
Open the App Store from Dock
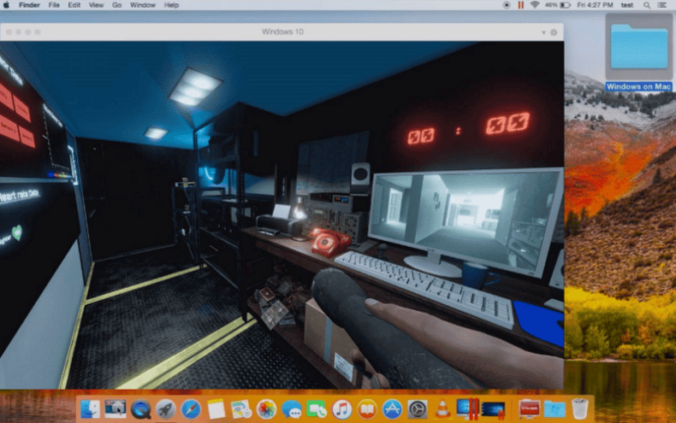pos(392,408)
